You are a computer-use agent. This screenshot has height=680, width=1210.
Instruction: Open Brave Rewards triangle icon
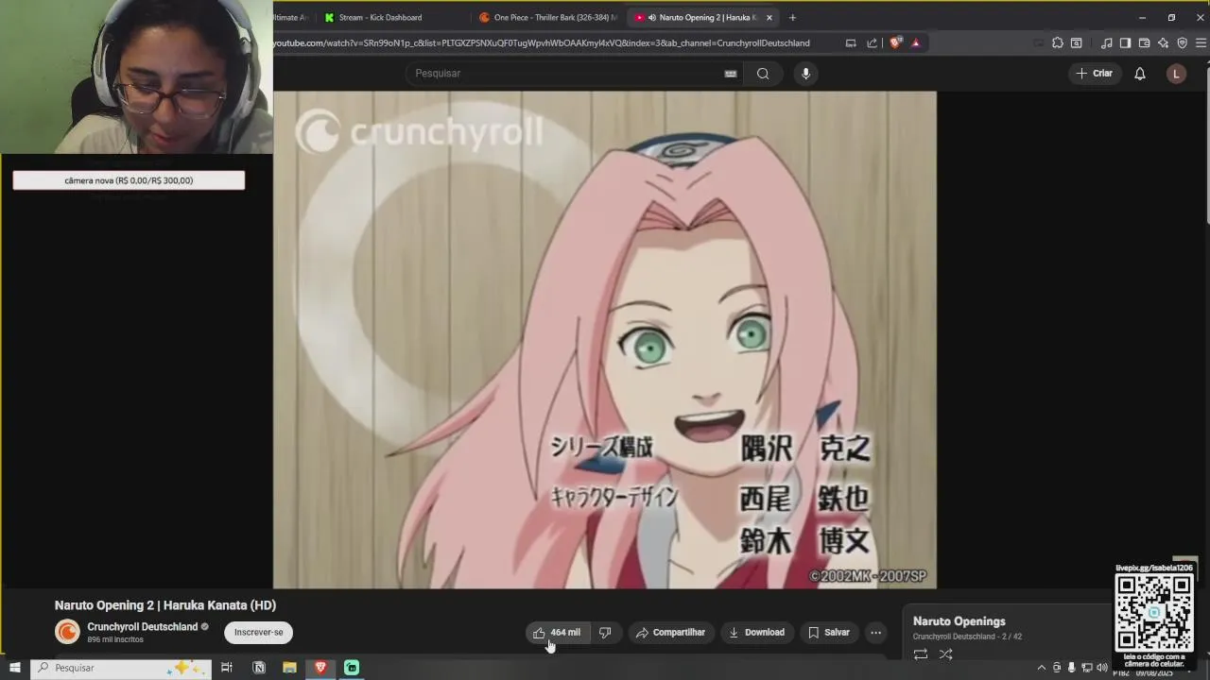(916, 42)
